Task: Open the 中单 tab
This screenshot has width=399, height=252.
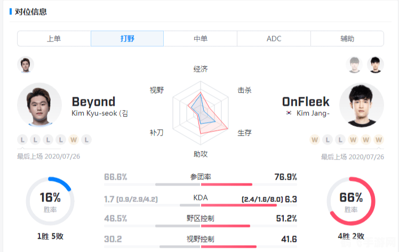Action: coord(201,39)
